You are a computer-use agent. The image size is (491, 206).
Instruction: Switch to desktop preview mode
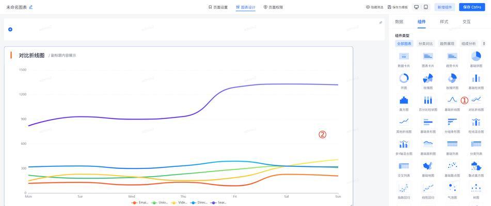click(x=416, y=7)
